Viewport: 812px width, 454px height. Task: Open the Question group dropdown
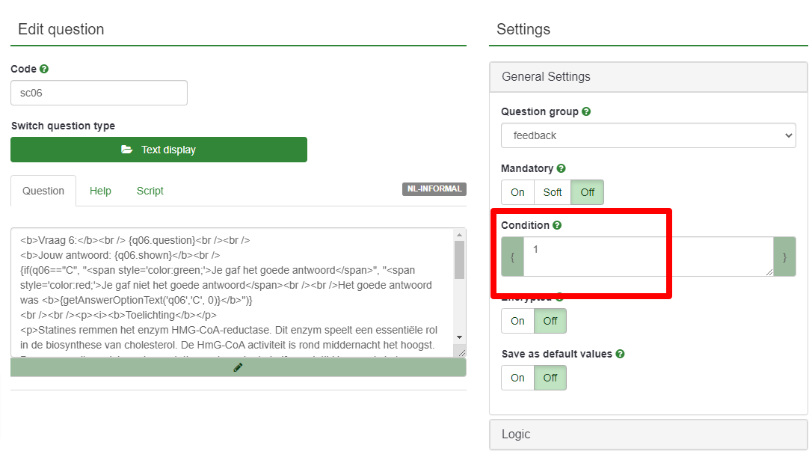(x=648, y=135)
